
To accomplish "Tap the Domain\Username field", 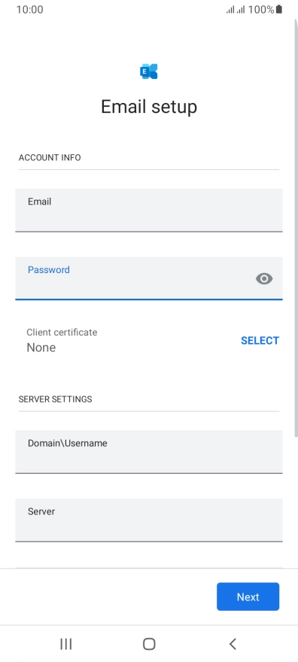I will coord(149,452).
